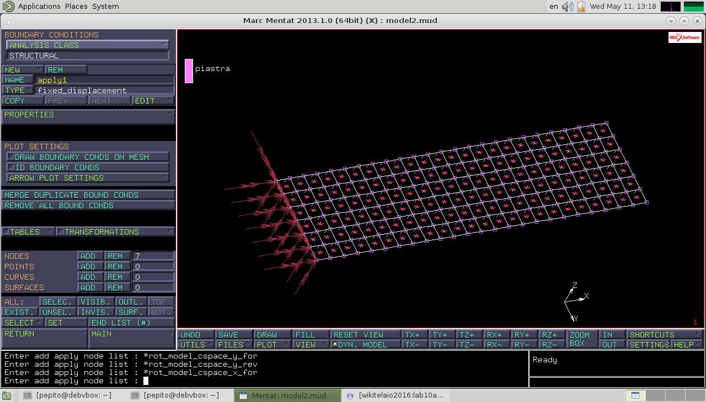
Task: Click RZ- rotation control
Action: click(552, 345)
